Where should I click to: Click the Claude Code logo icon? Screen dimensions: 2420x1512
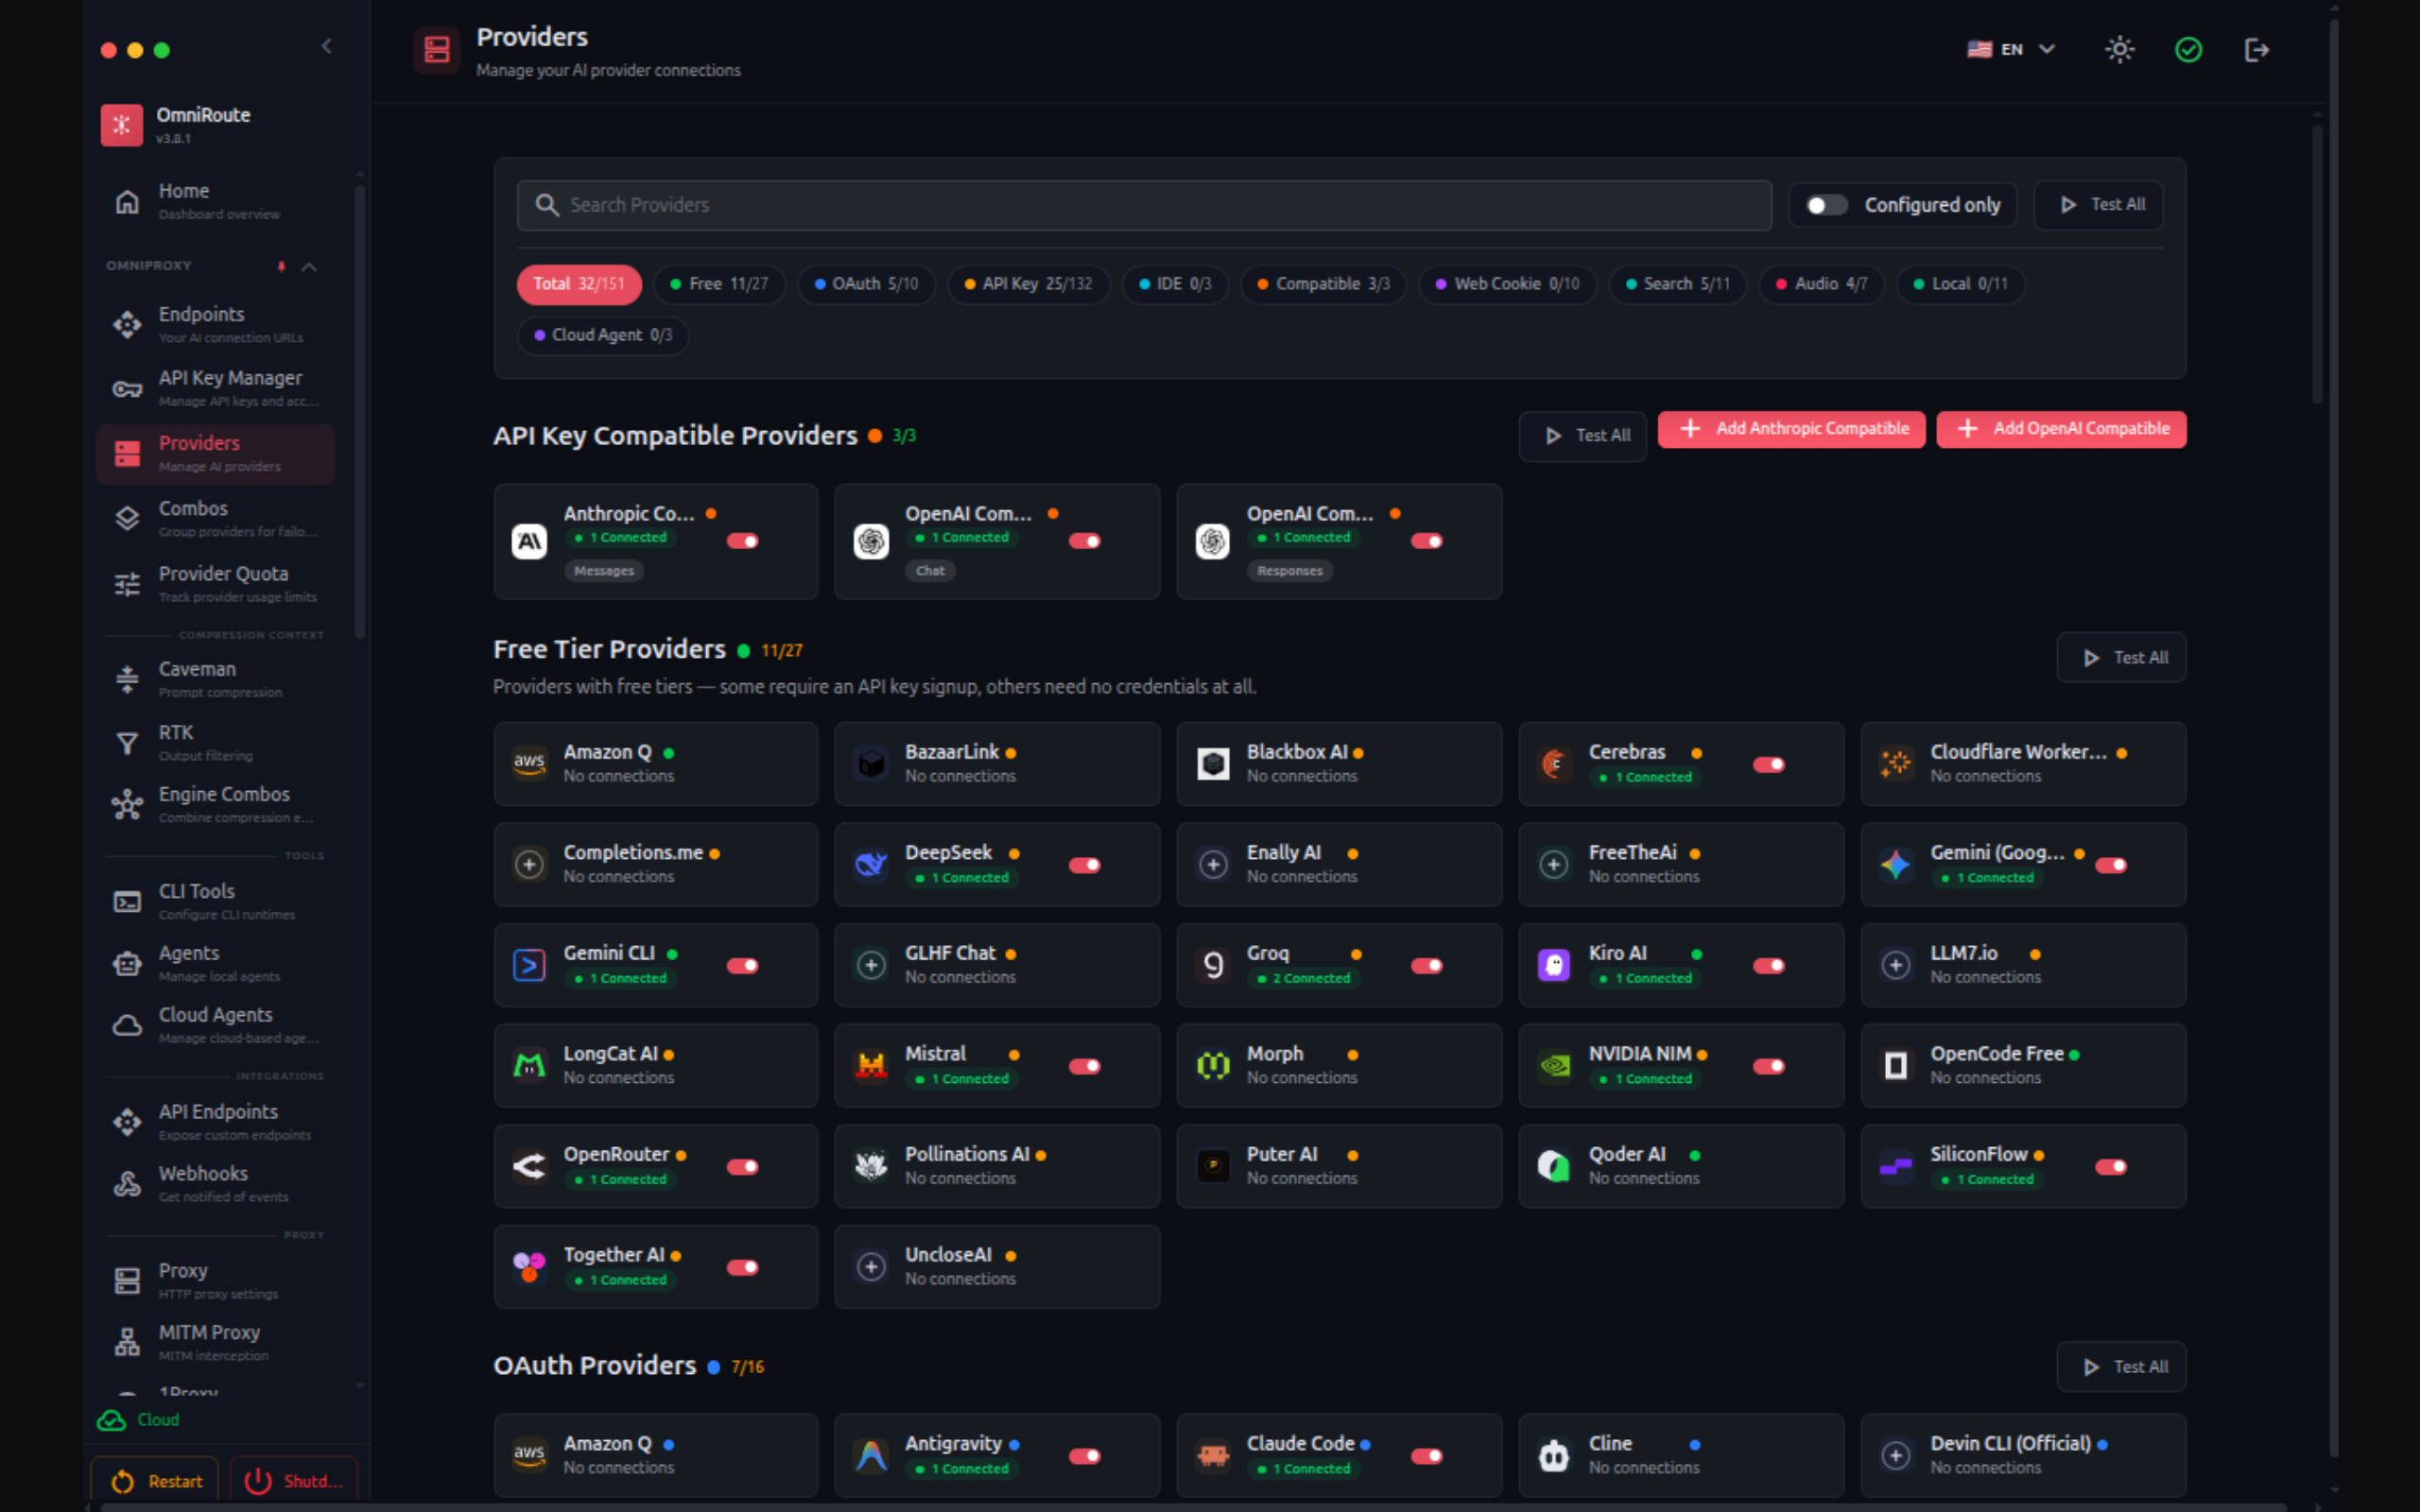tap(1213, 1455)
